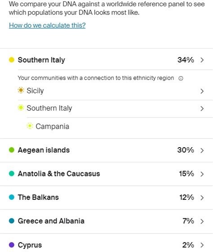Select the Campania community entry

click(120, 126)
